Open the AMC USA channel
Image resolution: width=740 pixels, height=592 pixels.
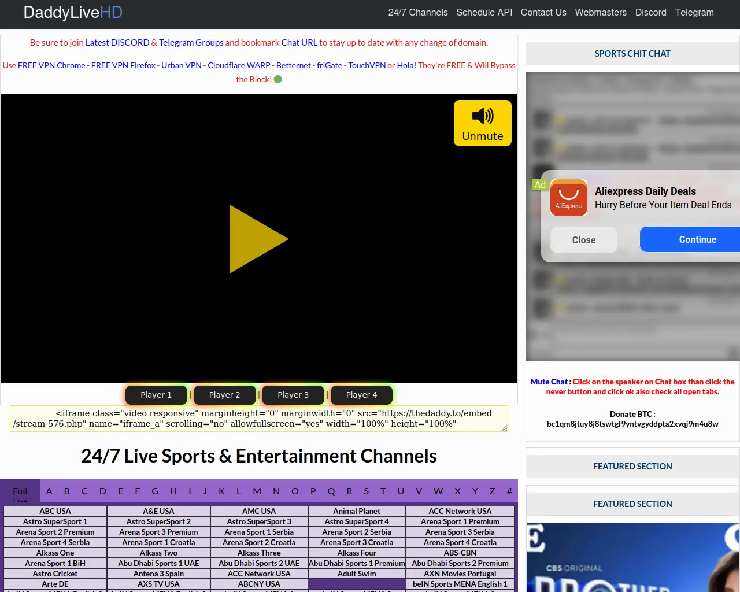click(259, 511)
